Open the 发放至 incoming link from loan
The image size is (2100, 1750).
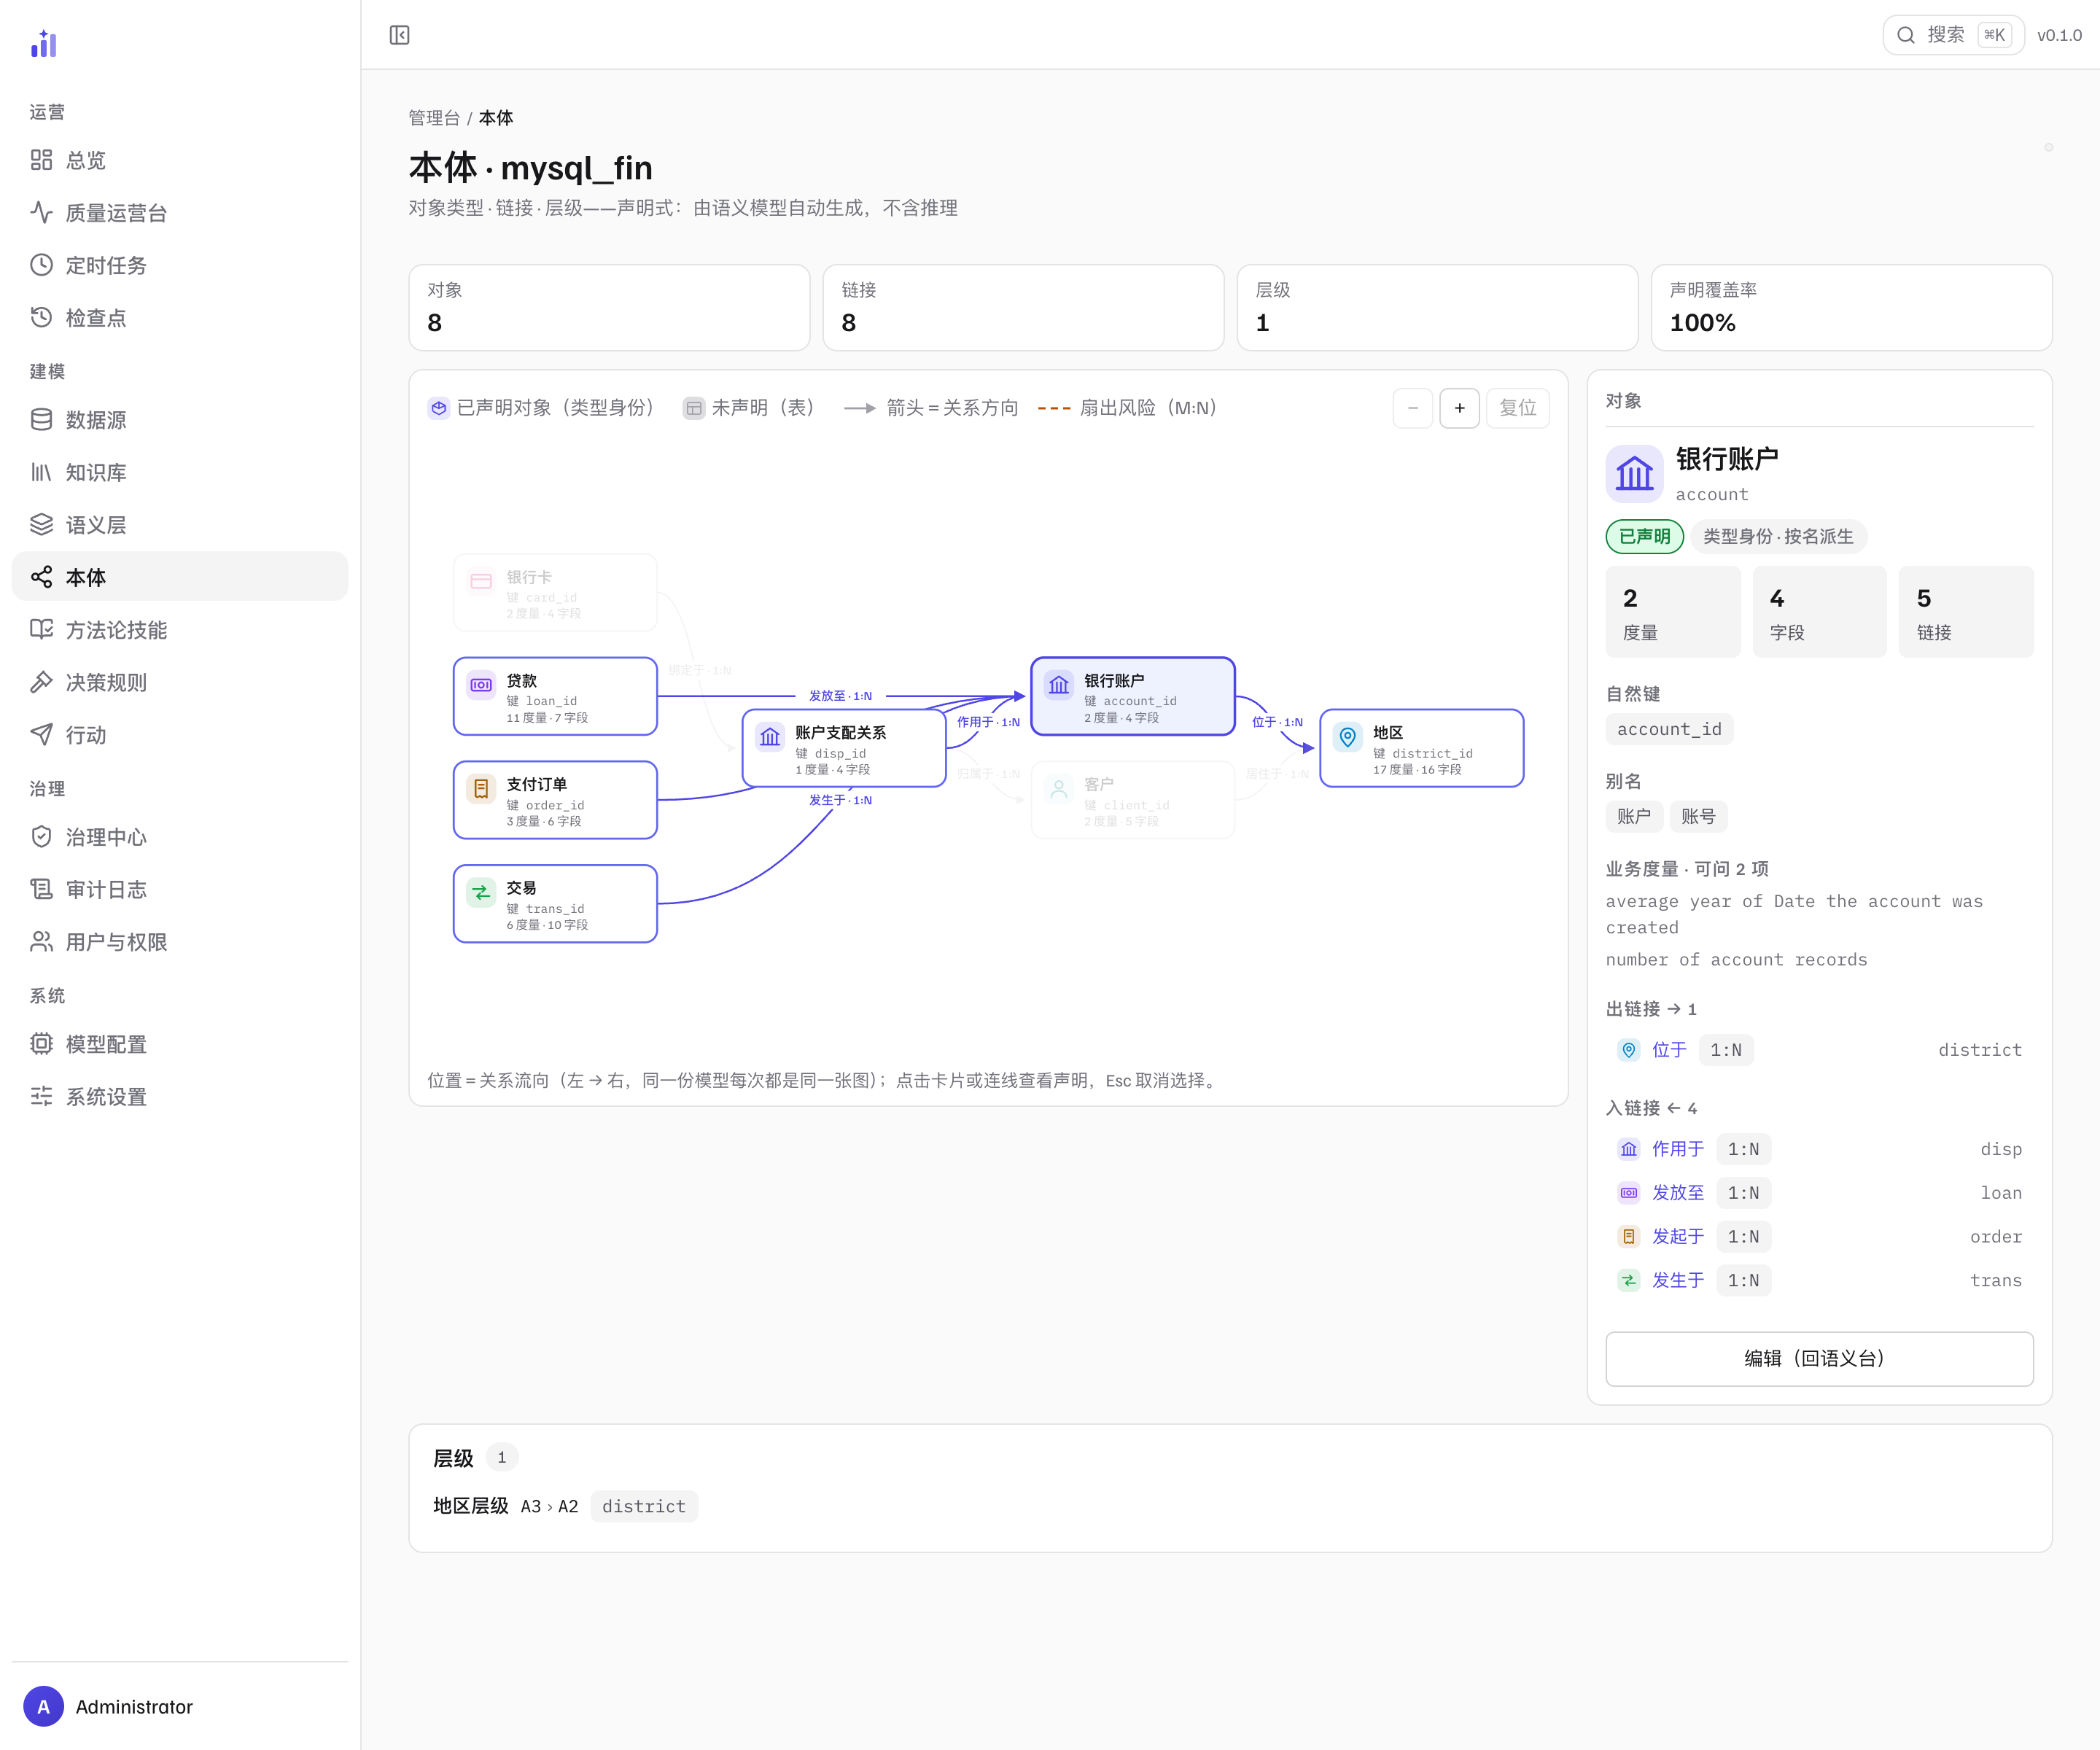[1819, 1193]
